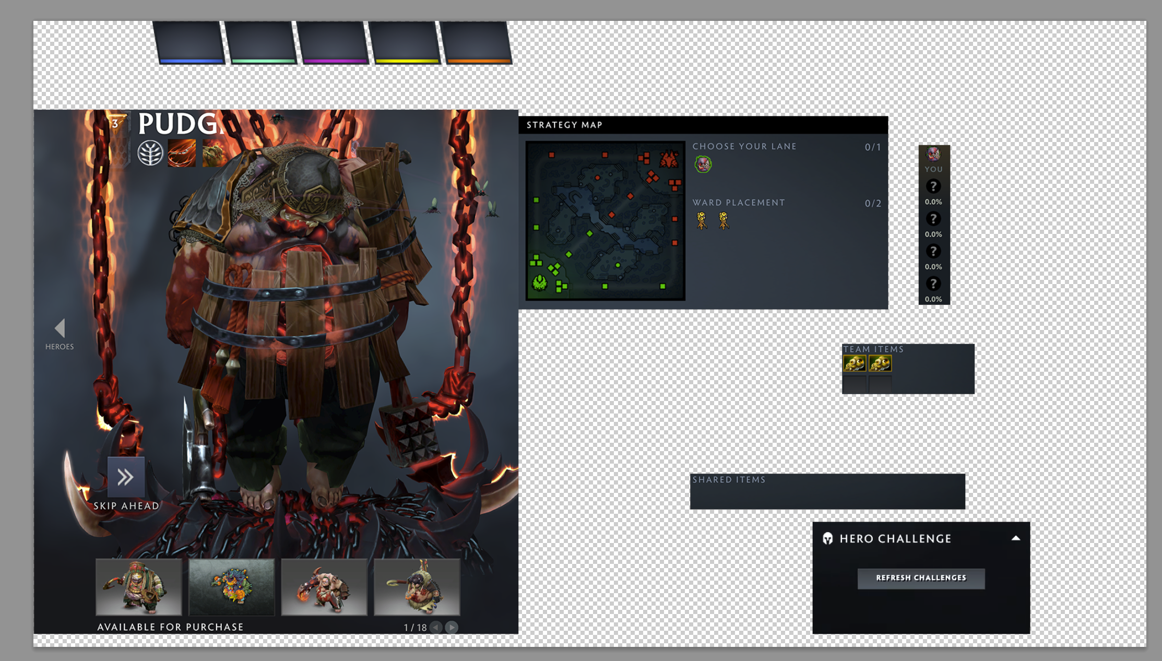Click the HEROES back arrow
The height and width of the screenshot is (661, 1162).
point(59,327)
